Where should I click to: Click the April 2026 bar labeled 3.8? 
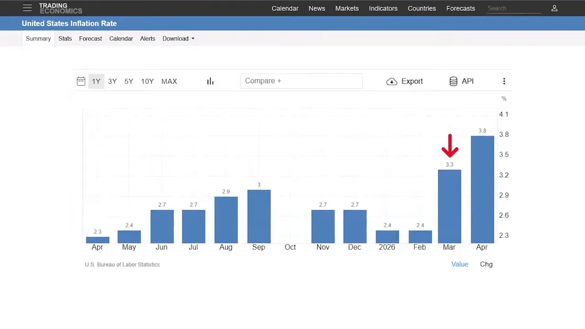[482, 190]
